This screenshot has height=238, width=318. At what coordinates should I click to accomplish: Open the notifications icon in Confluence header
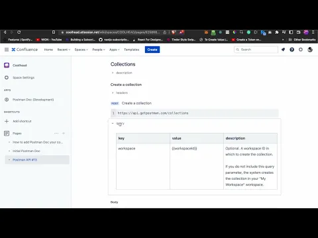[x=283, y=50]
